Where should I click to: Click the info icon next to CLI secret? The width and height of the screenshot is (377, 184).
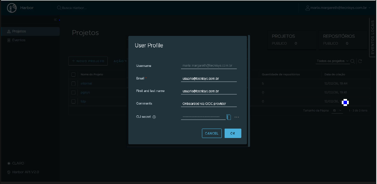[154, 117]
